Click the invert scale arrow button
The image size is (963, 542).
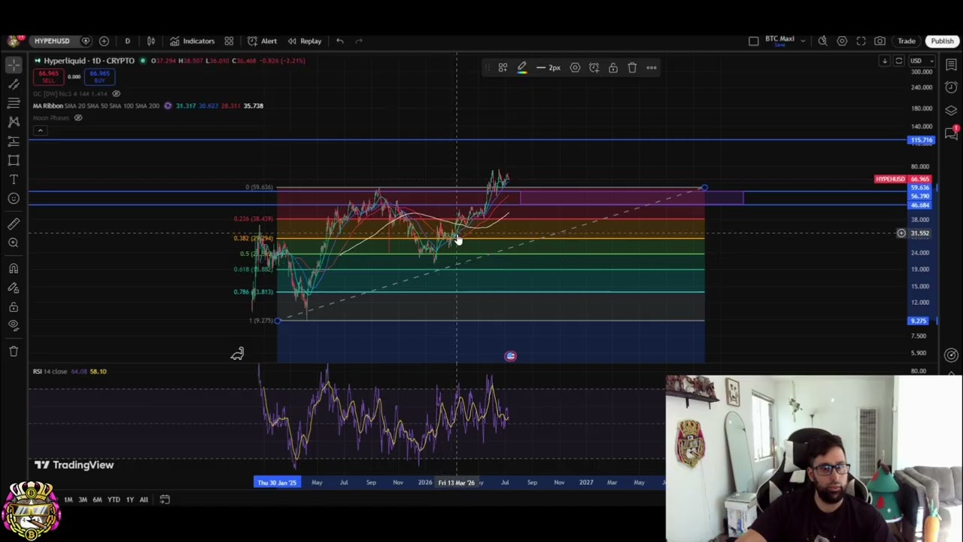pos(885,60)
